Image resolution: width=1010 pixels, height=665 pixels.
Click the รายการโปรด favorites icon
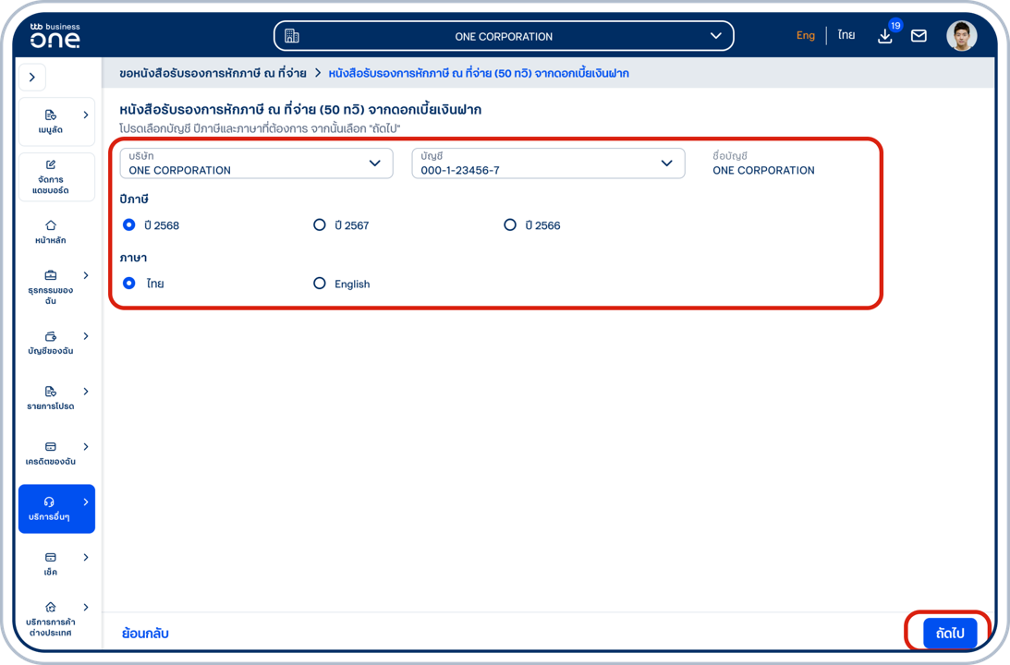50,392
